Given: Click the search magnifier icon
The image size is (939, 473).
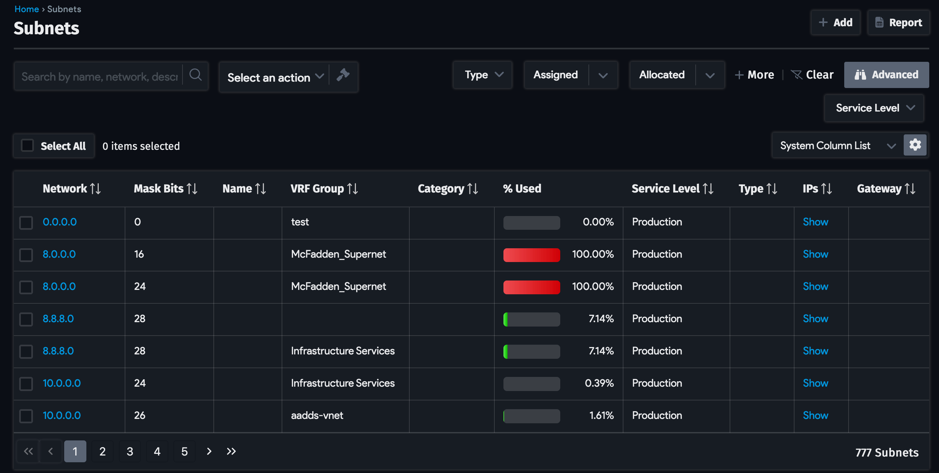Looking at the screenshot, I should coord(195,75).
